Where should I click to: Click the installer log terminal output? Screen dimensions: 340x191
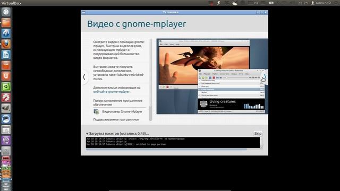pos(173,142)
